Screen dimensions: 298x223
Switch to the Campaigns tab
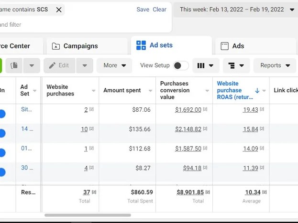[87, 46]
